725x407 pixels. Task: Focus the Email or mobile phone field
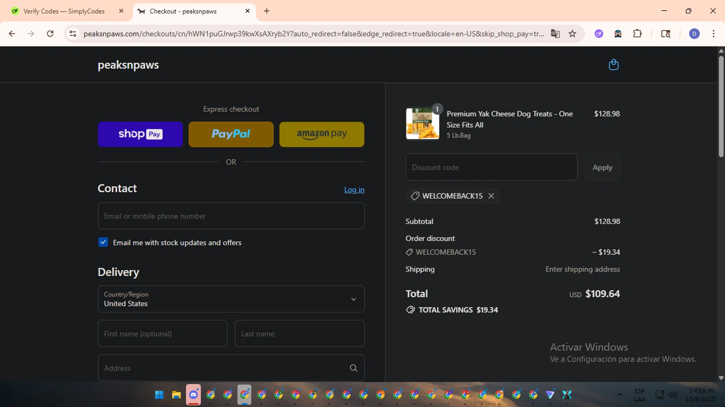tap(231, 216)
